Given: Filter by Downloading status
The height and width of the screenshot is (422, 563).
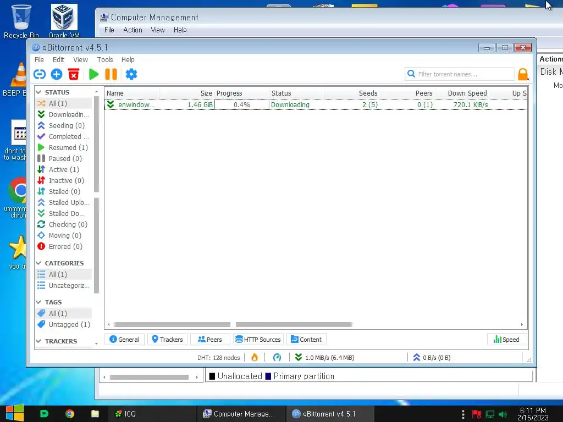Looking at the screenshot, I should pos(63,114).
